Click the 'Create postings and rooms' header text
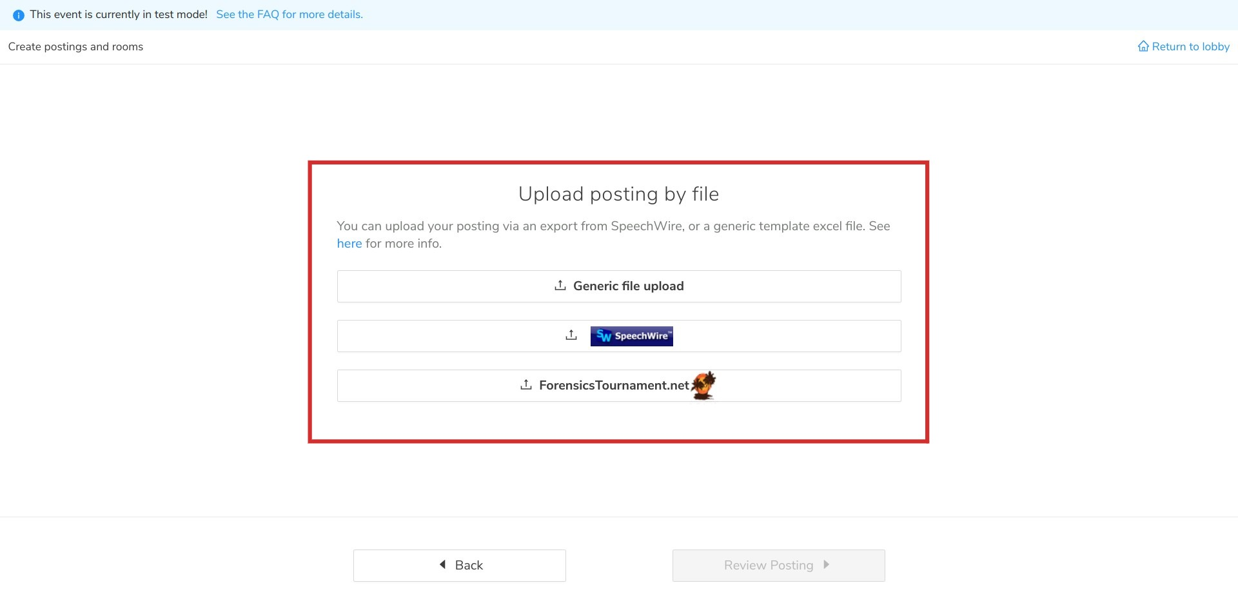 (x=75, y=46)
